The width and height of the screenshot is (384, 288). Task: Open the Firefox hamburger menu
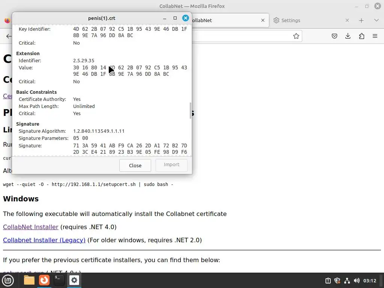pos(375,36)
